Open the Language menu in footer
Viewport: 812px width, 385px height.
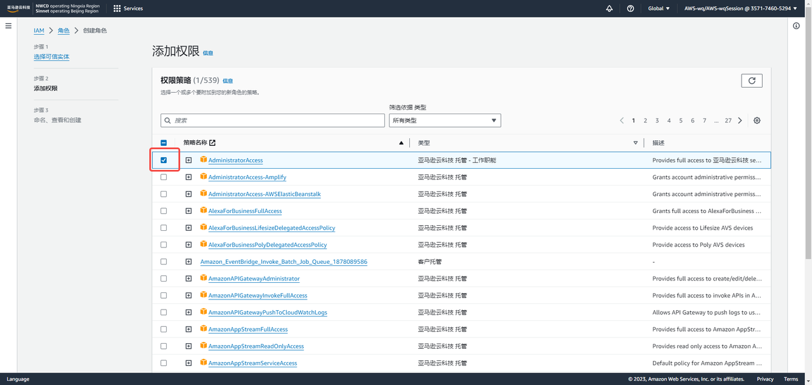click(x=18, y=379)
